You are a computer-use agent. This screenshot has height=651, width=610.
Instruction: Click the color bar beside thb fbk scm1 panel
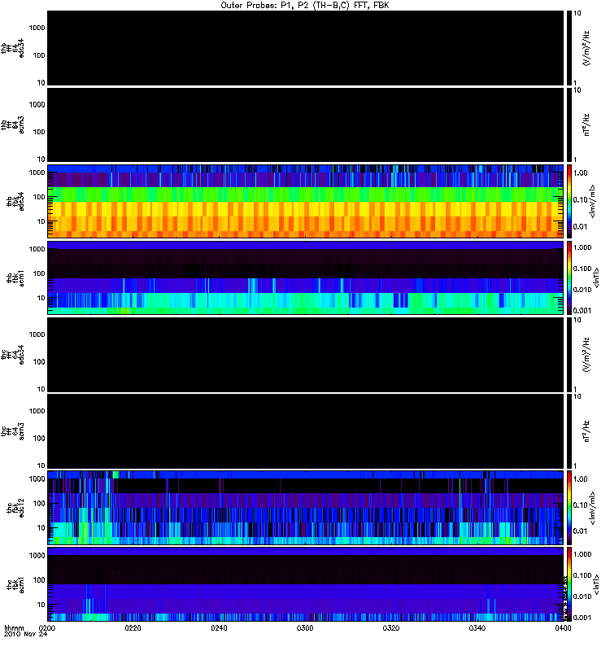(569, 277)
